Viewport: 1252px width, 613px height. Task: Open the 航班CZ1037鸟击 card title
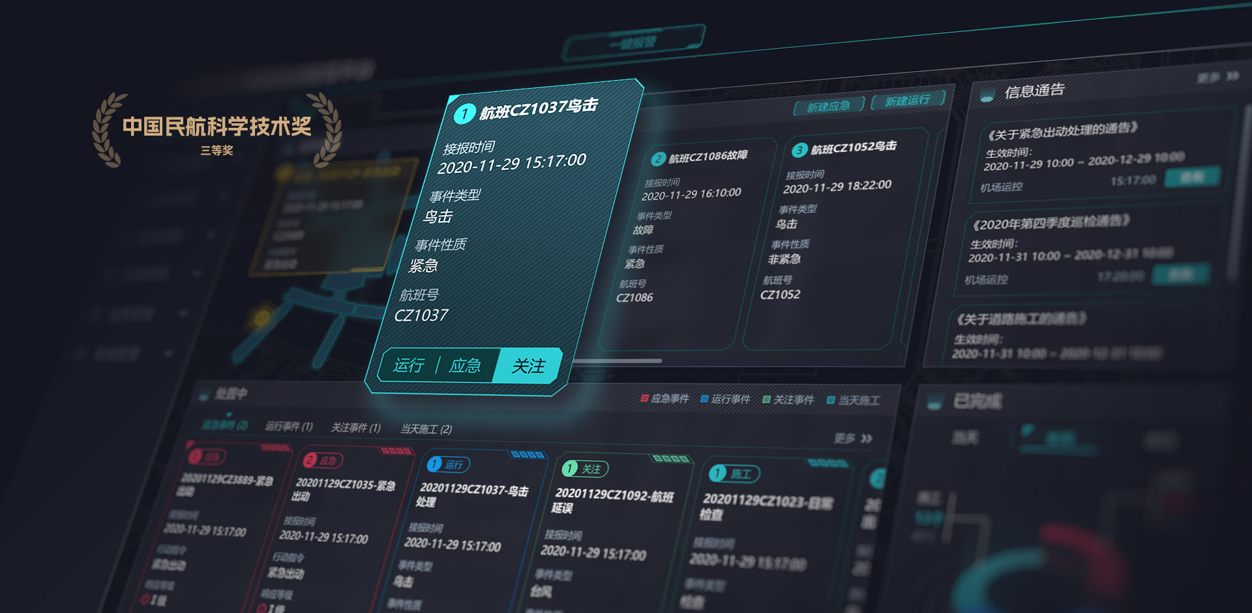coord(538,109)
